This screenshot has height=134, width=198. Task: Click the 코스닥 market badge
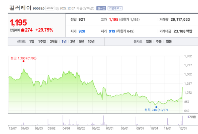tap(50, 8)
